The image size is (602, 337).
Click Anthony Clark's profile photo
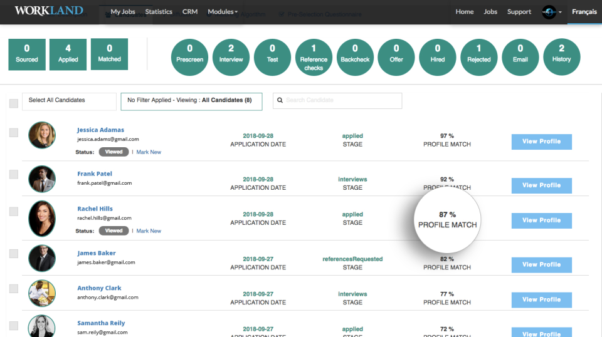pos(42,293)
